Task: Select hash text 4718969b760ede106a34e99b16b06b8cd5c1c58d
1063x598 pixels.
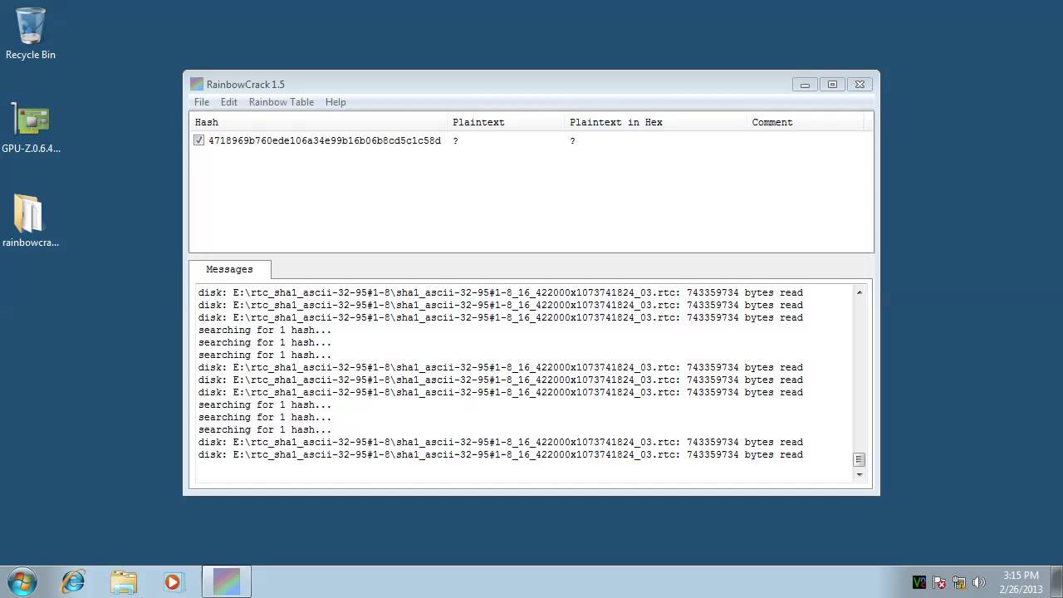Action: tap(325, 140)
